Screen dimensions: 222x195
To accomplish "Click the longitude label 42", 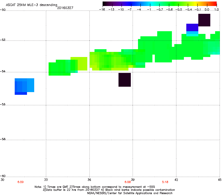I will point(176,180).
